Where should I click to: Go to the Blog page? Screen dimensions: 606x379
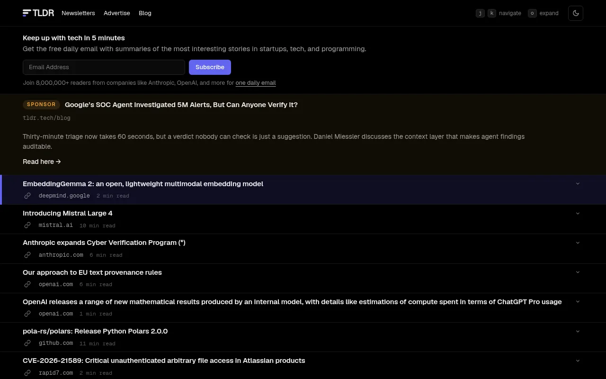coord(145,13)
